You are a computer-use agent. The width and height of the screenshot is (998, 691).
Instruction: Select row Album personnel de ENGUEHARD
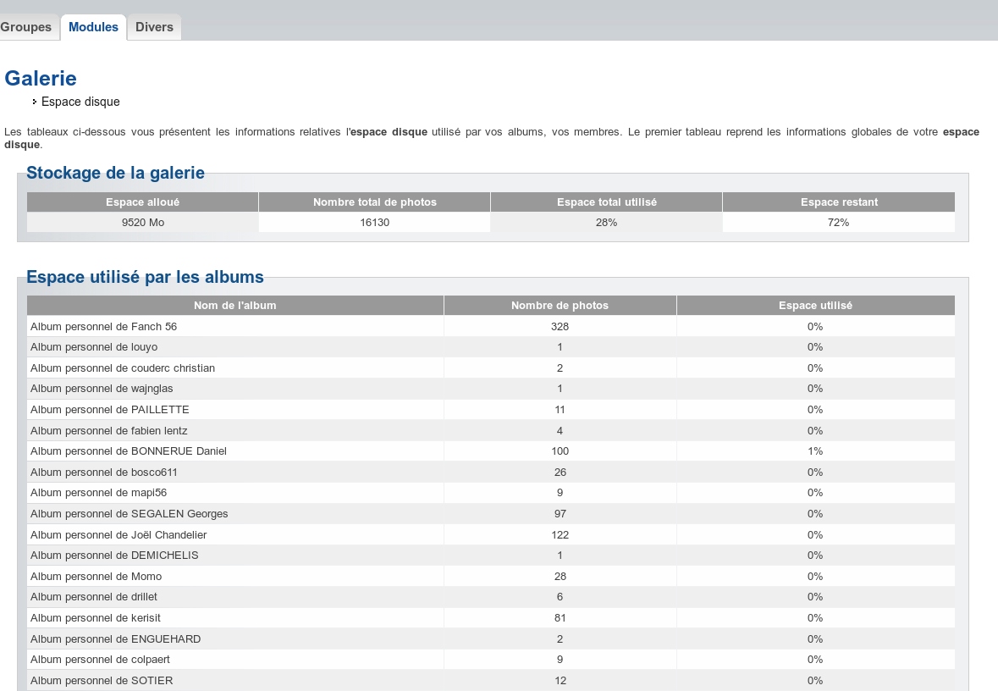[x=491, y=638]
